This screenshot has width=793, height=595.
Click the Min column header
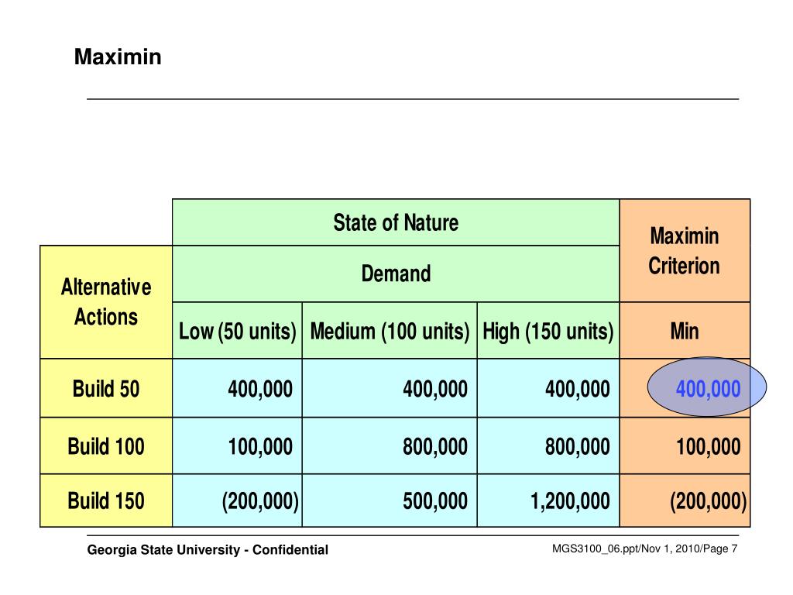click(x=685, y=331)
